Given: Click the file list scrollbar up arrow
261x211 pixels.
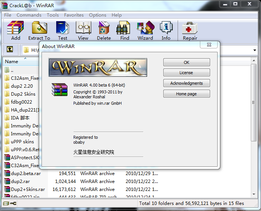Looking at the screenshot, I should click(254, 61).
